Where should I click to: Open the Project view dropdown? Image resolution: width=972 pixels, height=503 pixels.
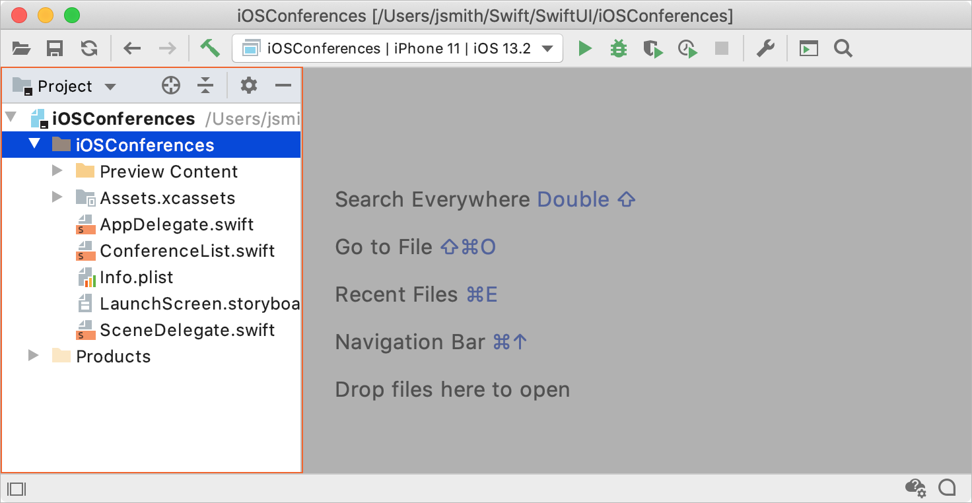[x=65, y=86]
